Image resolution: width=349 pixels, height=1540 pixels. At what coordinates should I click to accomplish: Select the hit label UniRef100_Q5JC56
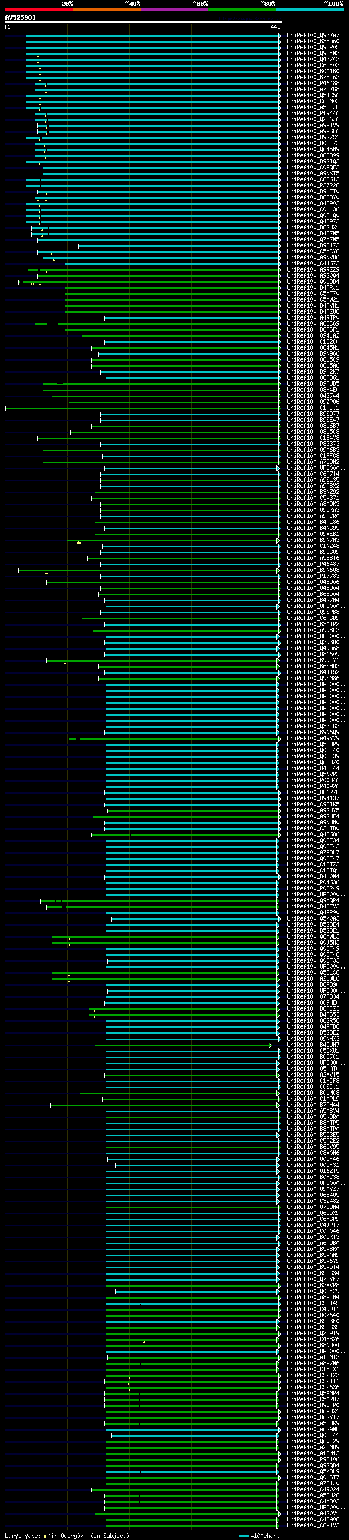[x=313, y=96]
